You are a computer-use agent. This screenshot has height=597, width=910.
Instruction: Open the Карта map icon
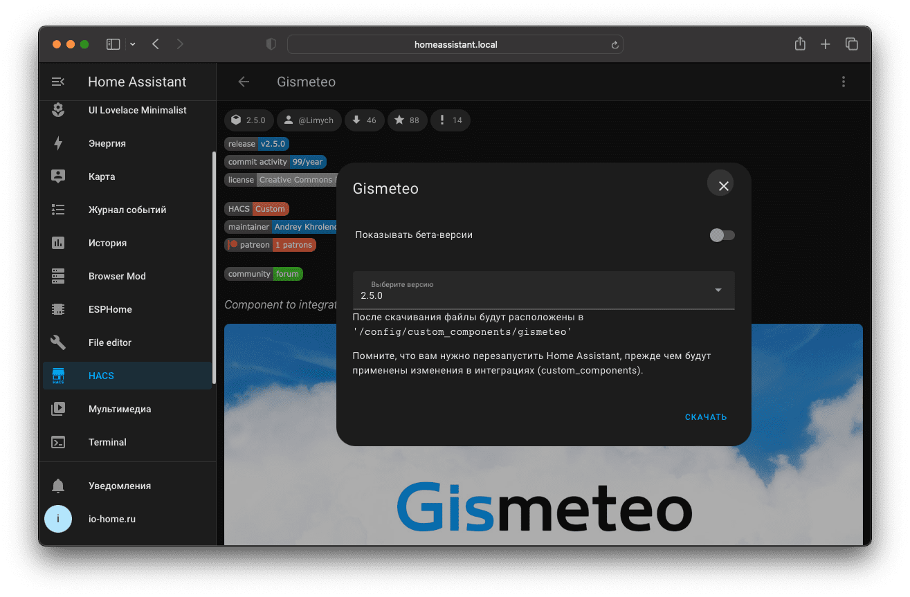pos(58,176)
